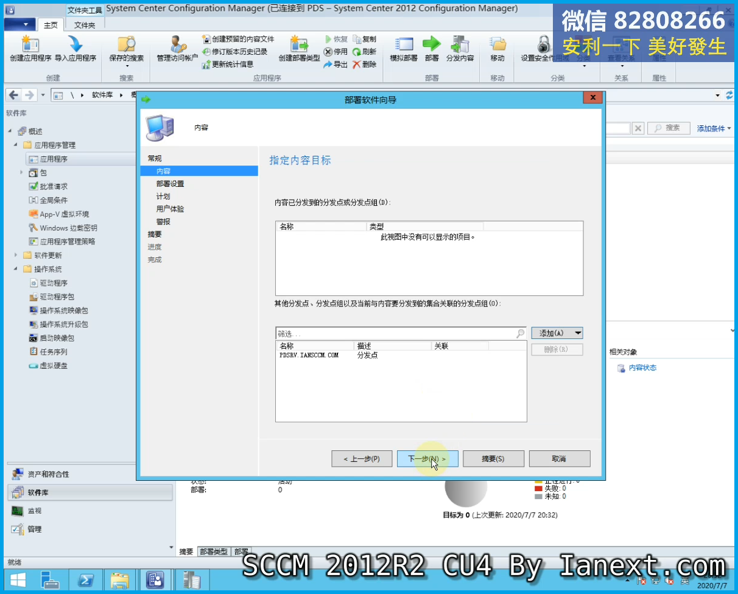
Task: Select 驱动程序包 in the tree
Action: 57,297
